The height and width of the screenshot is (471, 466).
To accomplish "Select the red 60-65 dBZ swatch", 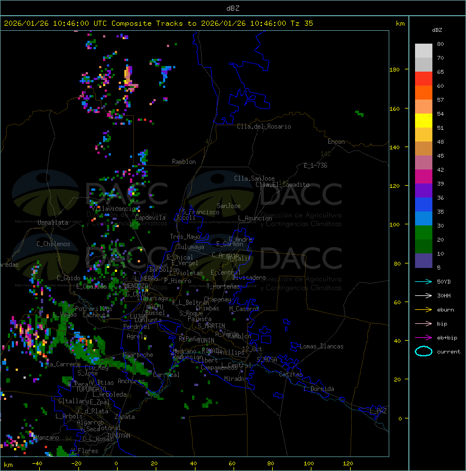I will click(x=423, y=79).
